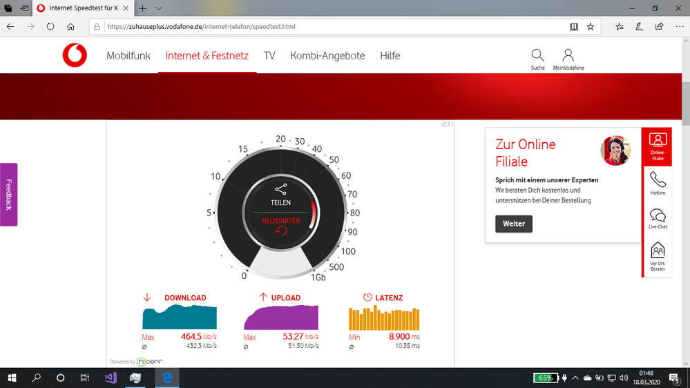This screenshot has width=690, height=388.
Task: Restart the test with Neustarten
Action: [280, 225]
